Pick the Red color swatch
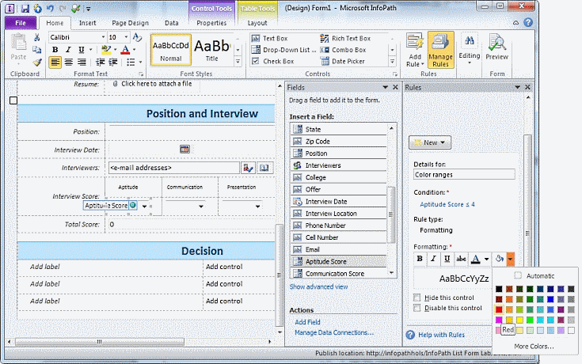Screen dimensions: 582x364 pos(499,309)
